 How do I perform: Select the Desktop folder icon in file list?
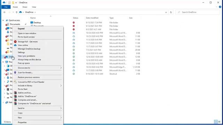click(x=32, y=23)
